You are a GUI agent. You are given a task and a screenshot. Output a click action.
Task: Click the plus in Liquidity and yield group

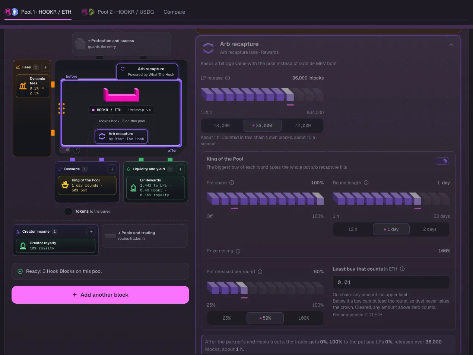181,169
